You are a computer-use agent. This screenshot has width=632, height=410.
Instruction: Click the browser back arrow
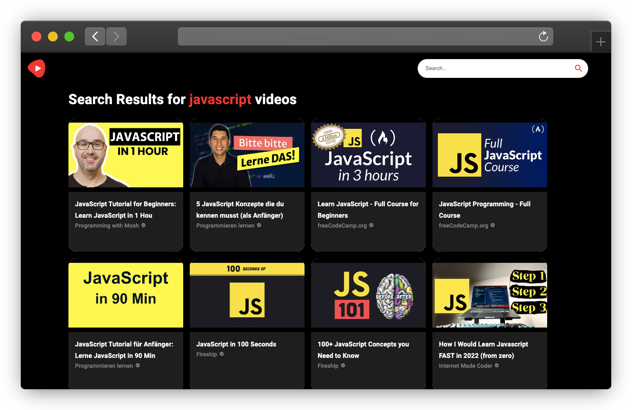[x=95, y=36]
